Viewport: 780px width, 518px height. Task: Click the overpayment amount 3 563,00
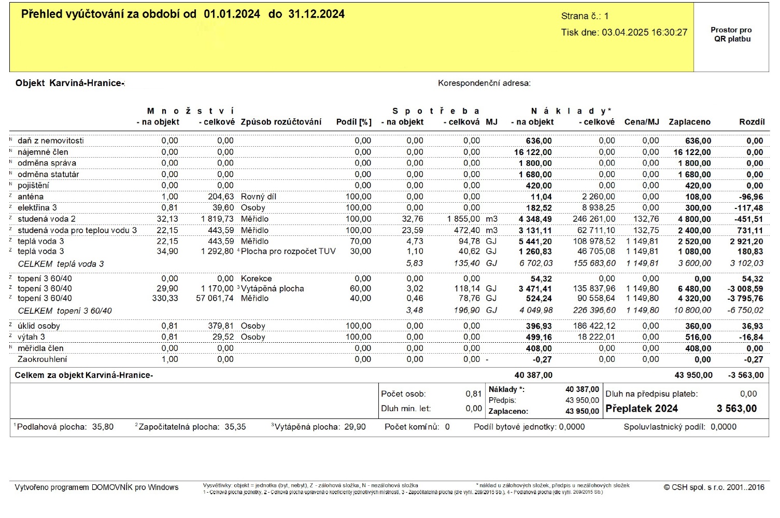(736, 409)
